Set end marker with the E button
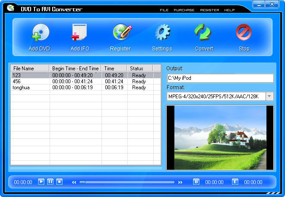This screenshot has height=197, width=285. [235, 182]
